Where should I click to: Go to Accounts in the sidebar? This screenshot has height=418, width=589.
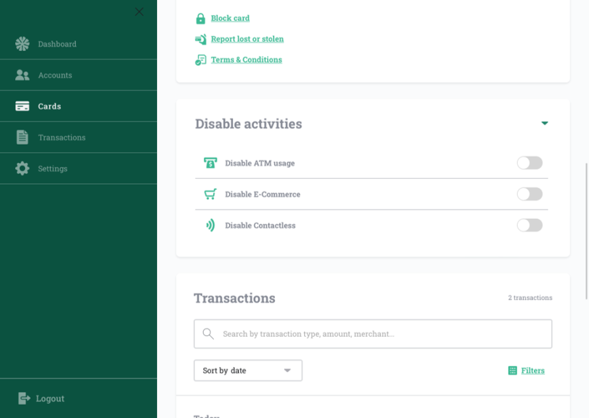coord(55,75)
